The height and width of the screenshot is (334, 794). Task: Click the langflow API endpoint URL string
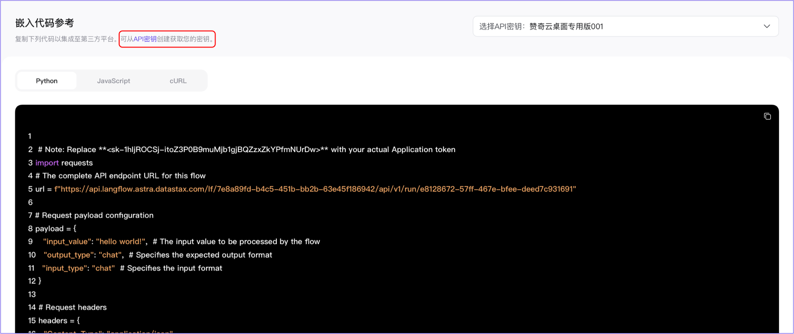coord(315,189)
